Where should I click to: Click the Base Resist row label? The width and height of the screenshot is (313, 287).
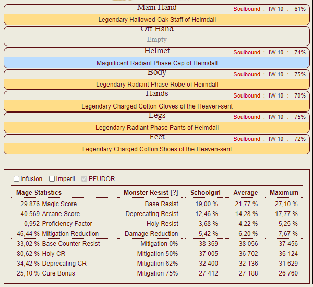coord(162,204)
